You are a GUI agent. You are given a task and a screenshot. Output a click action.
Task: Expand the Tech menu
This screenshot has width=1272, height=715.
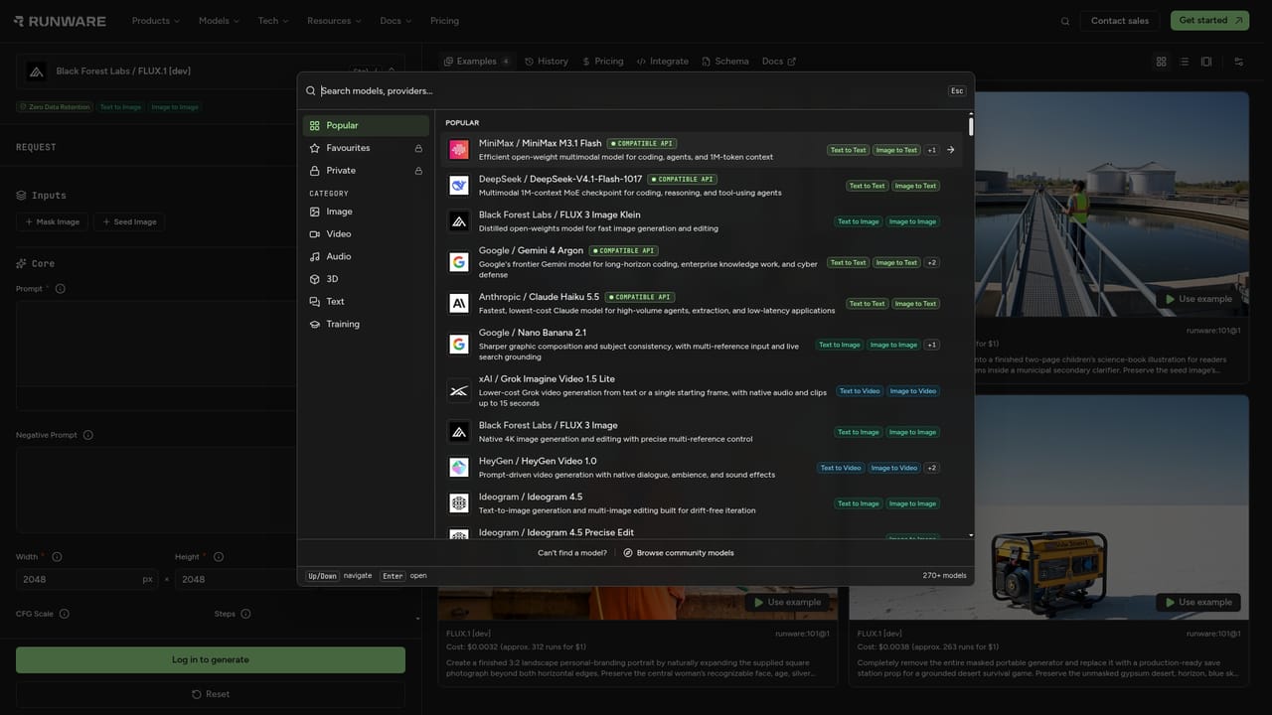(273, 21)
